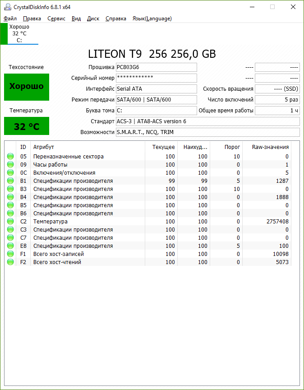Click the masked Серийный номер field
304x390 pixels.
157,78
